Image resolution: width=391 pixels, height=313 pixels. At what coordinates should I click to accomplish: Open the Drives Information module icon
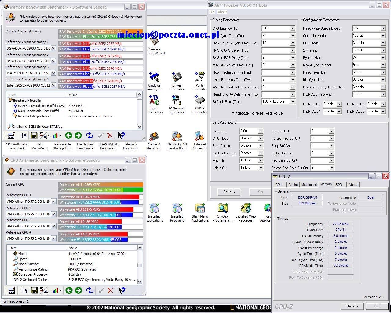[x=177, y=78]
